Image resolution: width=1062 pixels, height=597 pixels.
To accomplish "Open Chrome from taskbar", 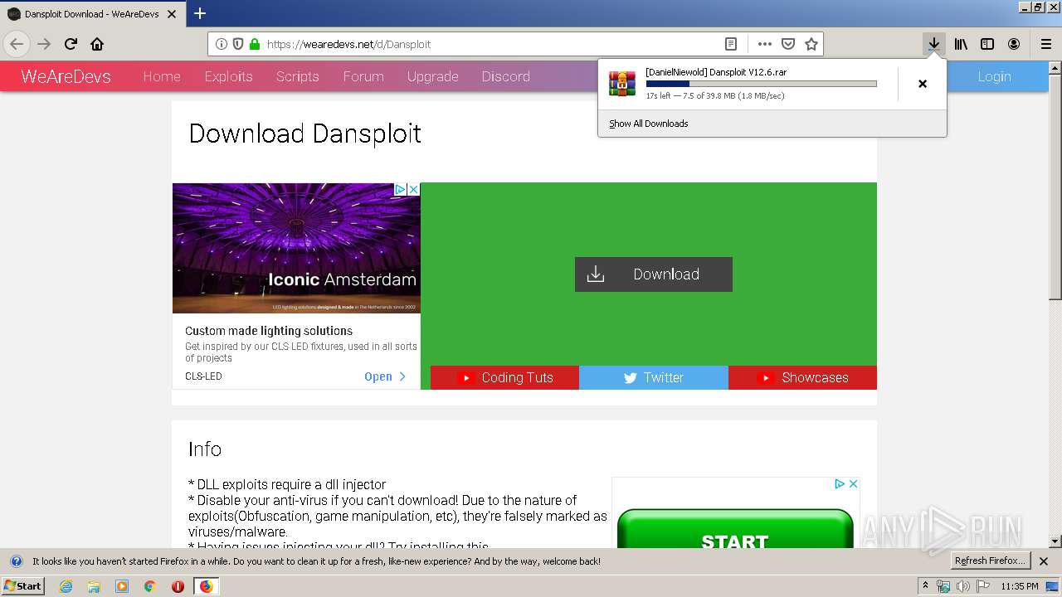I will coord(149,586).
